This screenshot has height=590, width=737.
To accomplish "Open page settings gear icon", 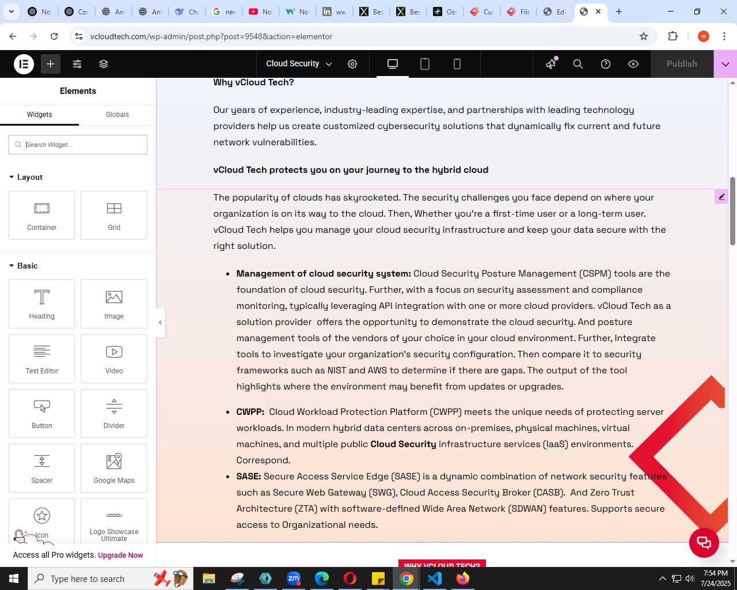I will [x=352, y=64].
